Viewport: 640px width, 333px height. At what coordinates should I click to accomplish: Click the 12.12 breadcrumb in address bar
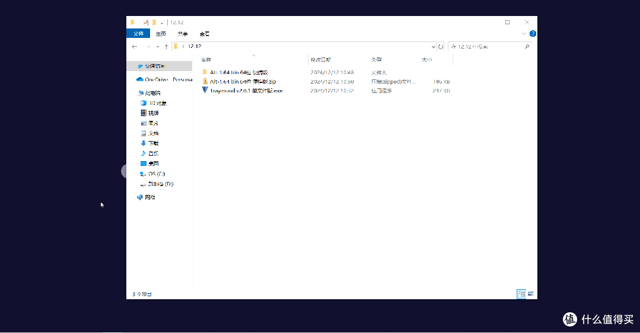(x=195, y=46)
